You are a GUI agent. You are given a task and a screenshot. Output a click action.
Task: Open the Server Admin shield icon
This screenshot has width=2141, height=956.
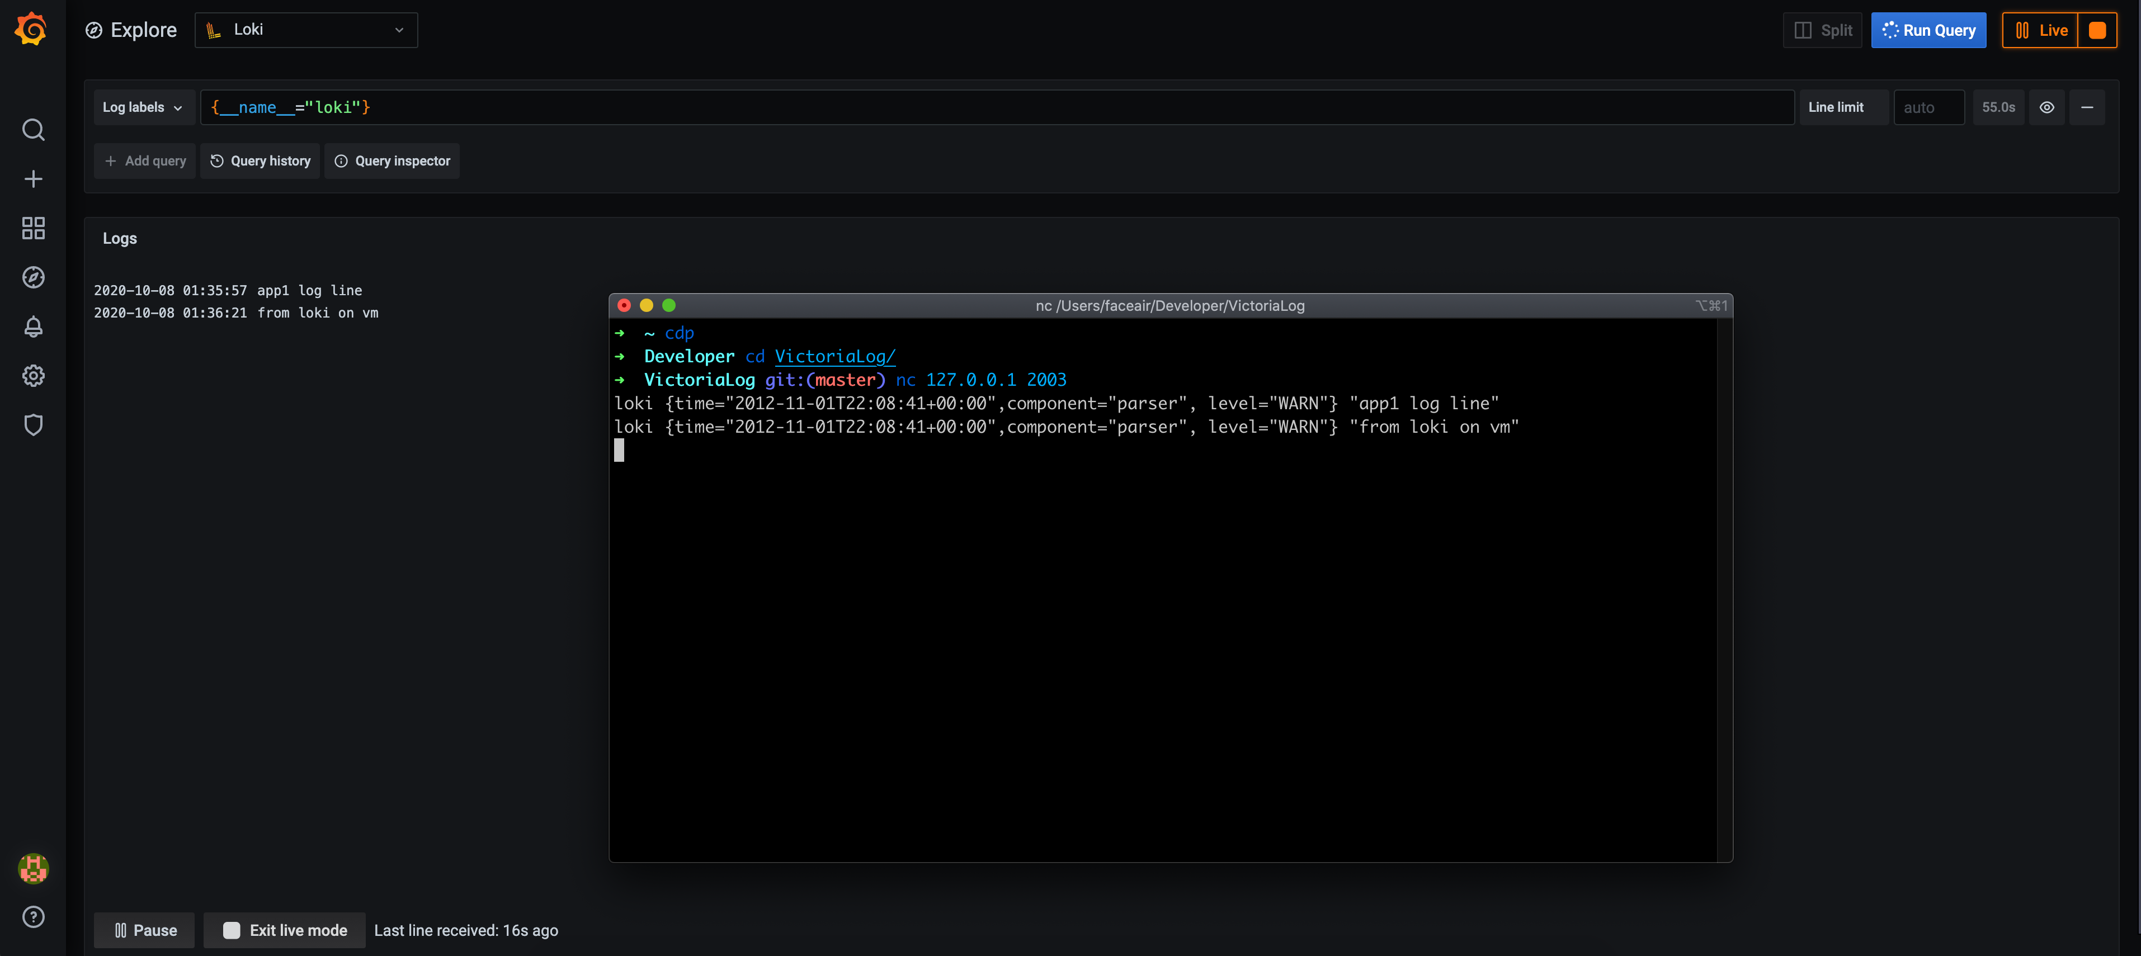point(33,424)
